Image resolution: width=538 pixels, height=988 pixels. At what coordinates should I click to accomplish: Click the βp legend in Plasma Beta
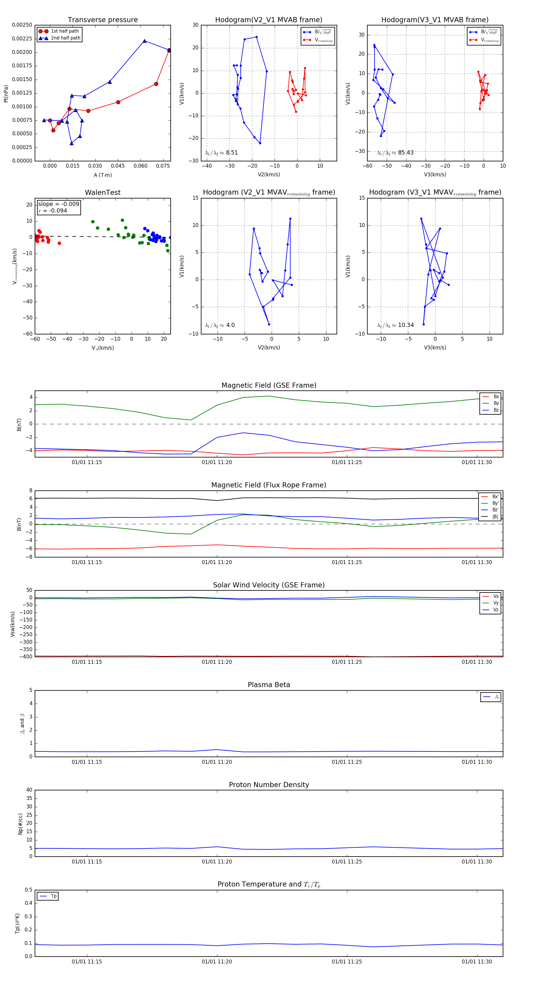tap(491, 697)
